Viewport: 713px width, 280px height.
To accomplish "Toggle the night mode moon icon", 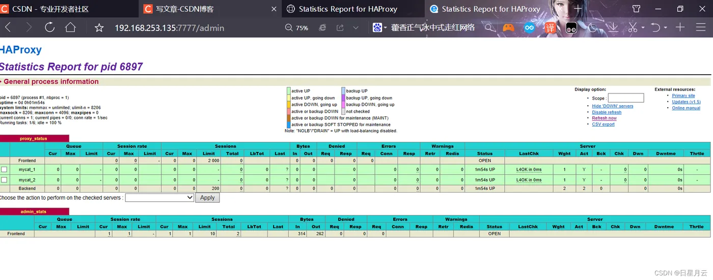I will (x=592, y=28).
